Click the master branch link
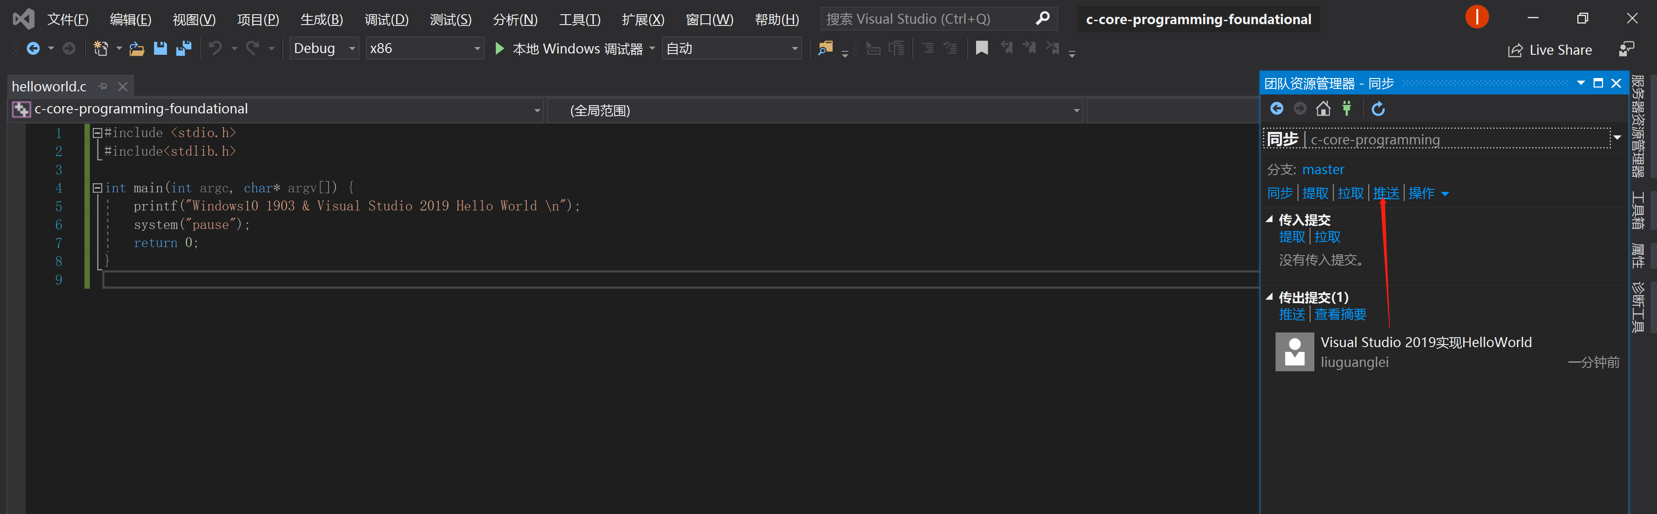The image size is (1657, 514). [1323, 169]
